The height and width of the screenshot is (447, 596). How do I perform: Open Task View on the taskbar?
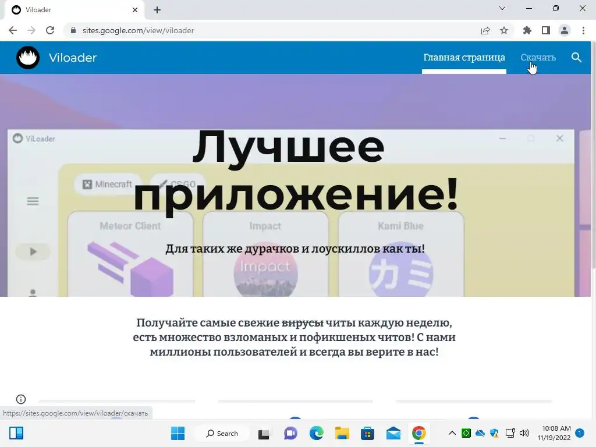point(264,434)
